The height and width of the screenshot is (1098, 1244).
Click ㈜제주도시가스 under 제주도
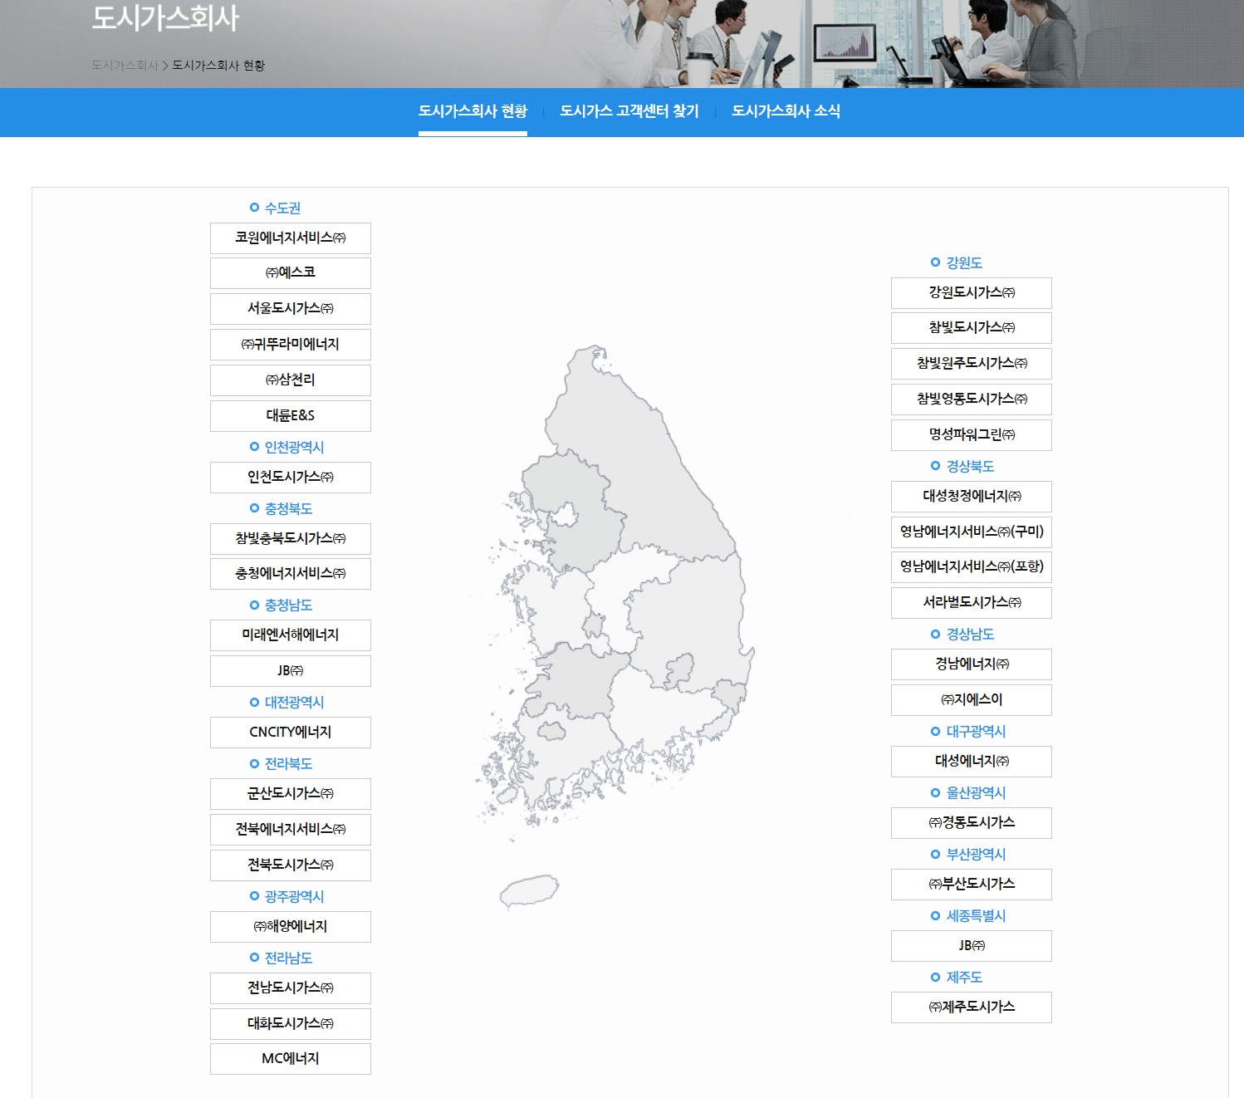point(971,1007)
